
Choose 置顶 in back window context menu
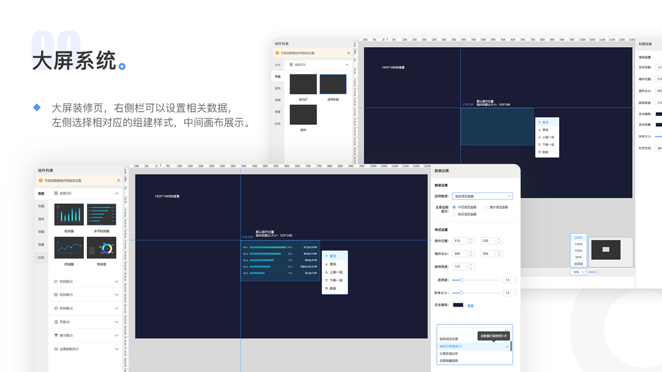point(547,122)
